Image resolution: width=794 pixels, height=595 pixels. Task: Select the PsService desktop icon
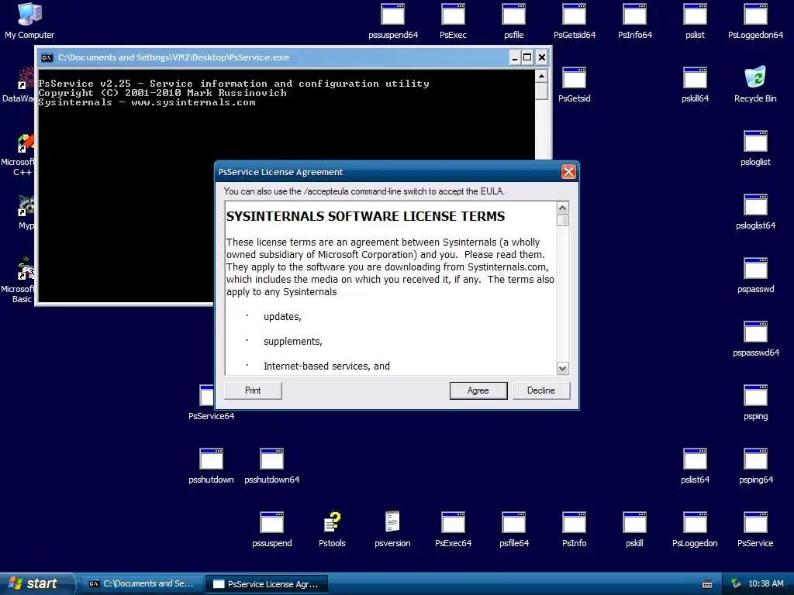755,530
